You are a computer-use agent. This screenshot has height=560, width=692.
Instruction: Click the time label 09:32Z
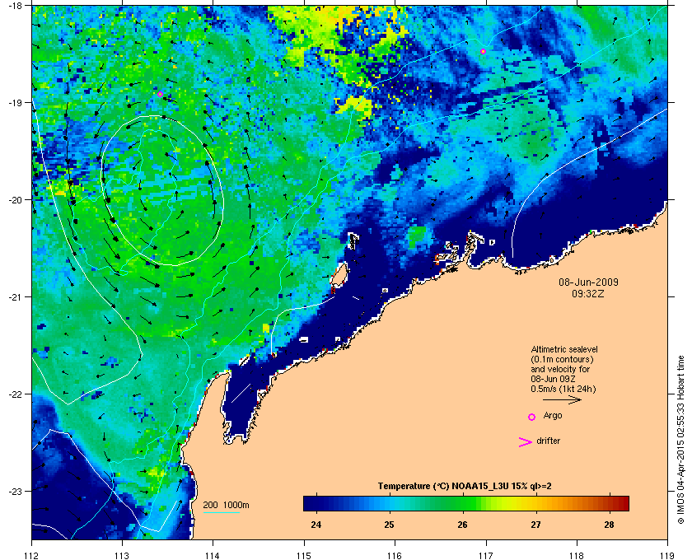pos(588,293)
